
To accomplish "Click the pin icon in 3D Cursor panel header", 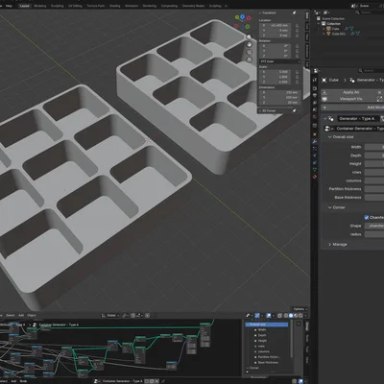I will click(x=294, y=110).
